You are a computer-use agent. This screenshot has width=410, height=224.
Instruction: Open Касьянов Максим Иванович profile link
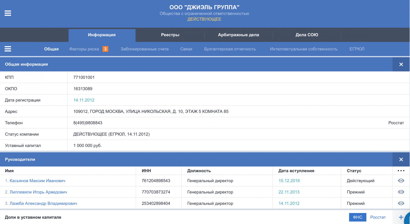[x=37, y=181]
